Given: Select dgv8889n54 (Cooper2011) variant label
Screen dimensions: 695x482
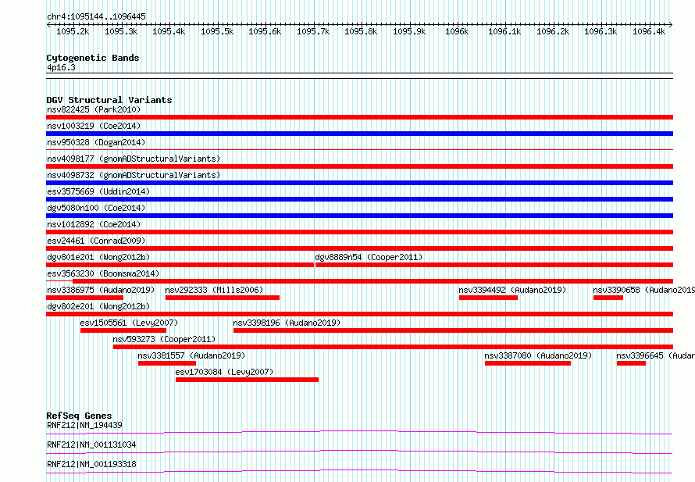Looking at the screenshot, I should 369,257.
